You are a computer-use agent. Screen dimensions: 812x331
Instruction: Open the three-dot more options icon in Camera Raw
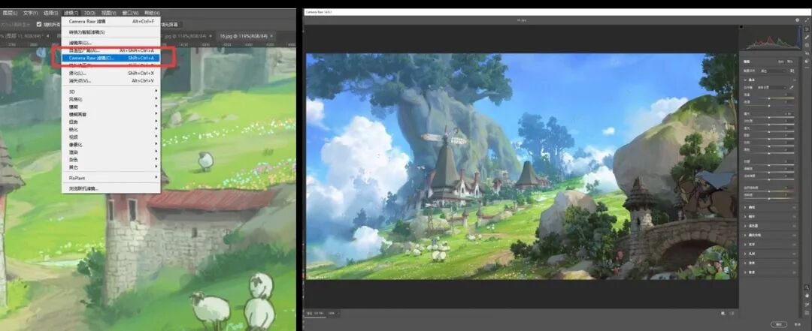pyautogui.click(x=807, y=68)
